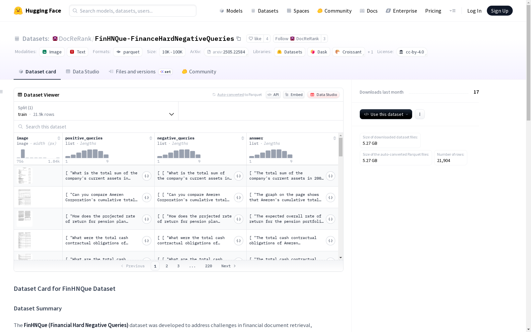Image resolution: width=531 pixels, height=332 pixels.
Task: Click the Embed button
Action: pyautogui.click(x=294, y=95)
